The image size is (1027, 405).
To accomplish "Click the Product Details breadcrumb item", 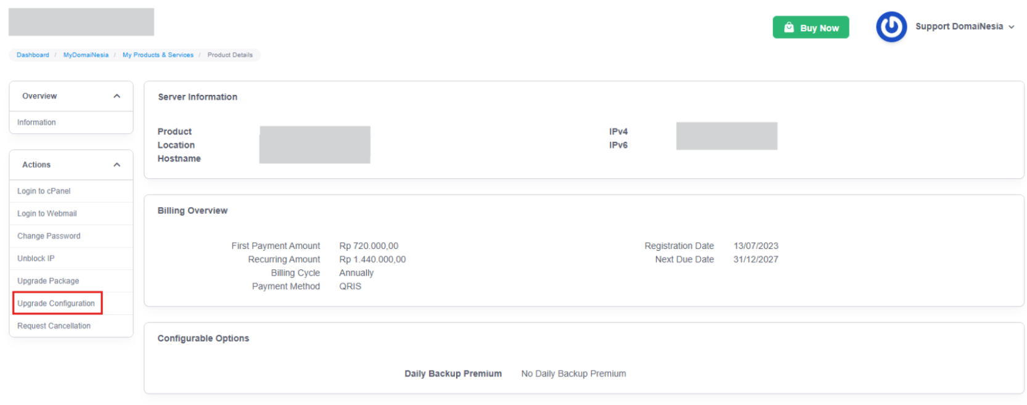I will (230, 54).
